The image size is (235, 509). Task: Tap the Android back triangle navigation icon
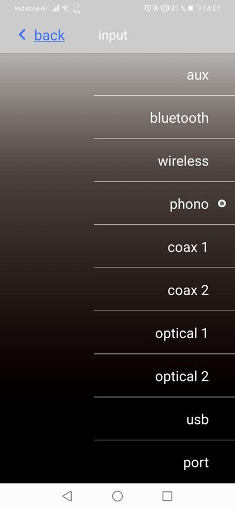[x=67, y=495]
